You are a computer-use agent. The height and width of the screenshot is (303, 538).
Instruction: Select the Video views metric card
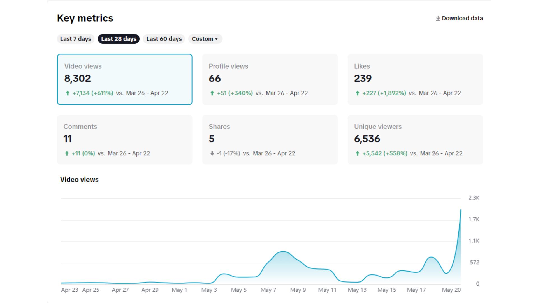[125, 79]
